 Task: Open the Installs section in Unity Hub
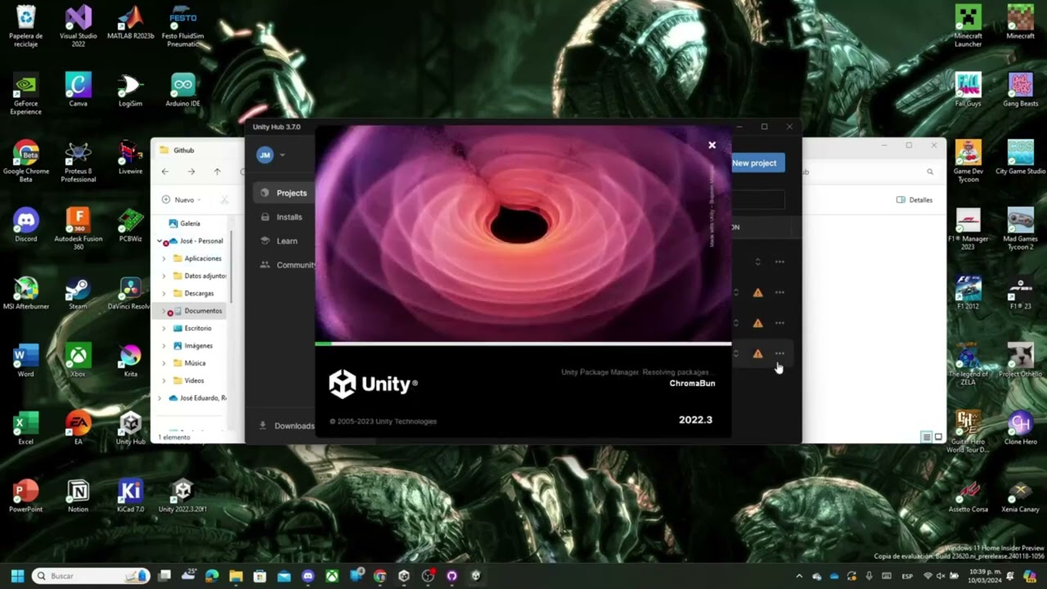tap(282, 217)
